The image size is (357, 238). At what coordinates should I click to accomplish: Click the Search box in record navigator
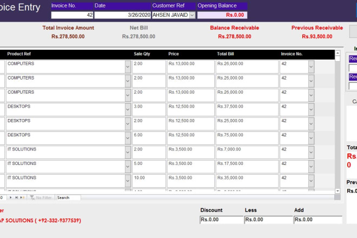coord(68,197)
